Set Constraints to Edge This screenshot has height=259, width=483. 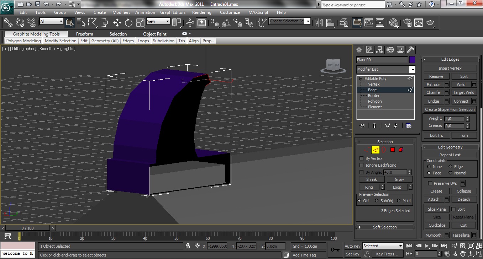click(451, 167)
